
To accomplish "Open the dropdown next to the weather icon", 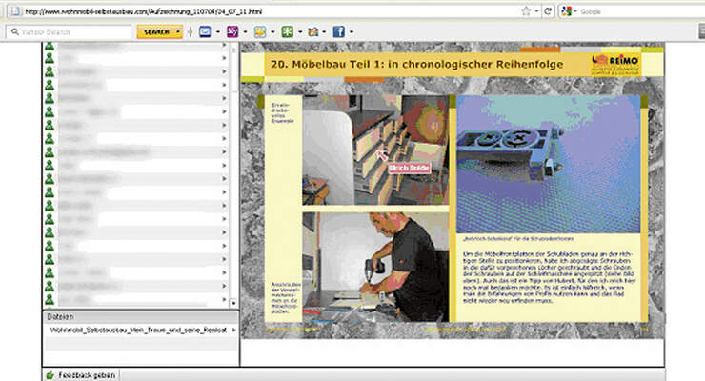I will pyautogui.click(x=272, y=31).
